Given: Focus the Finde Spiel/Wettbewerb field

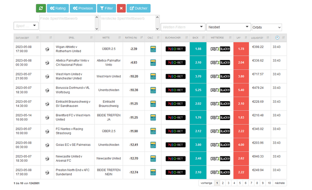Looking at the screenshot, I should (69, 23).
